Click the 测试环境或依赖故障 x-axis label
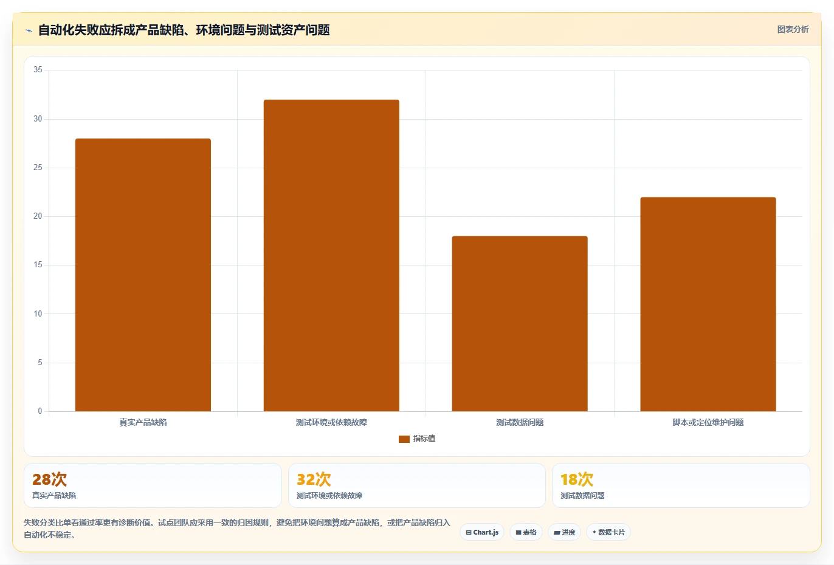 [331, 422]
